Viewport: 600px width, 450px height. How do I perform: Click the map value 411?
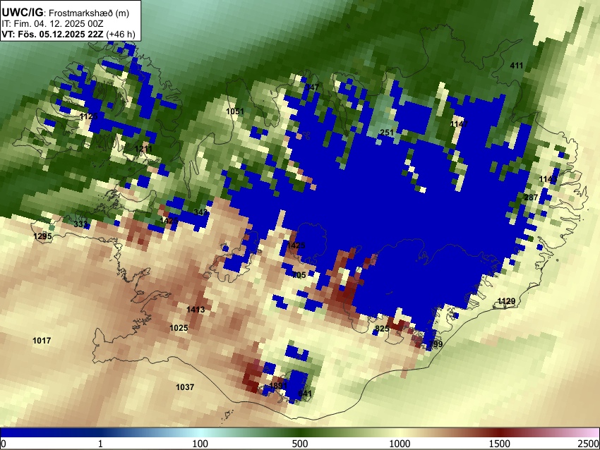tap(517, 66)
